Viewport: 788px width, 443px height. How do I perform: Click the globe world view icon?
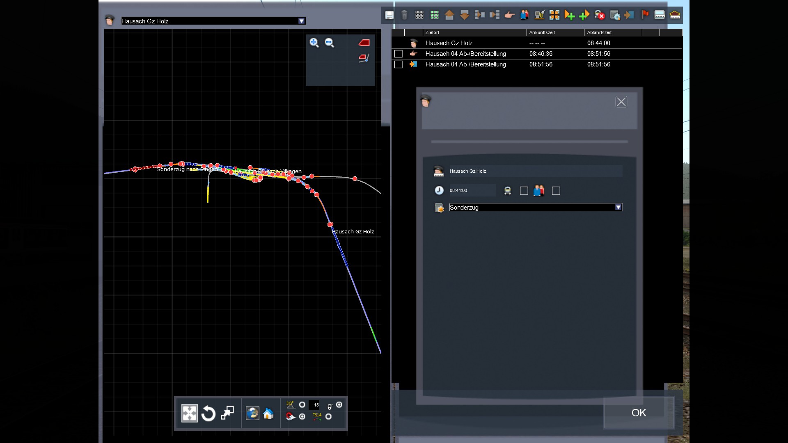(x=252, y=413)
